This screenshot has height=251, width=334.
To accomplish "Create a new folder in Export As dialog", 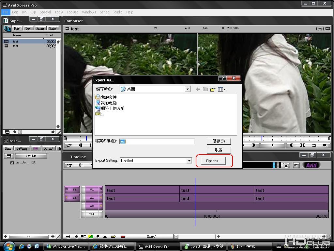I will pyautogui.click(x=213, y=89).
